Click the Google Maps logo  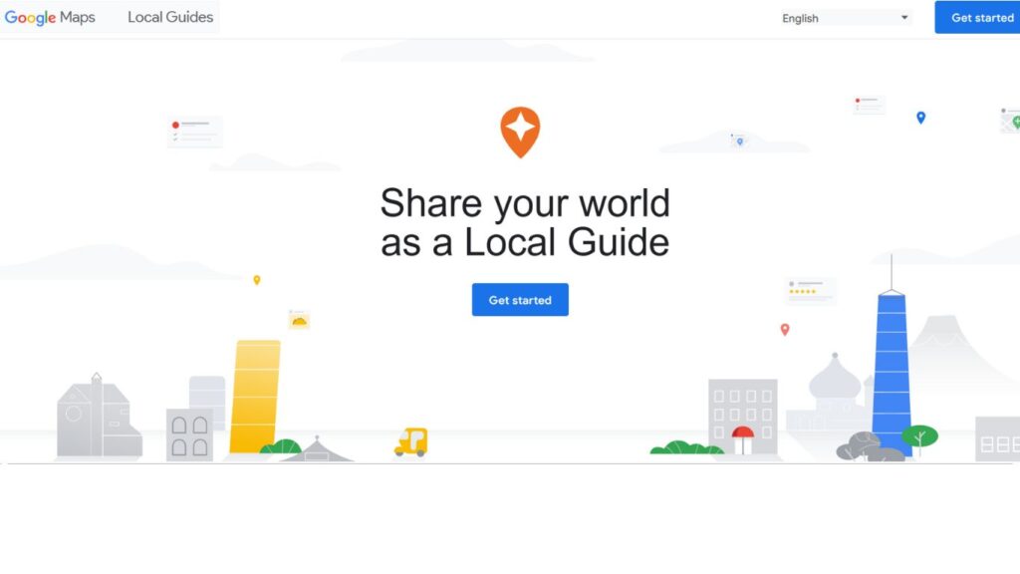point(51,17)
